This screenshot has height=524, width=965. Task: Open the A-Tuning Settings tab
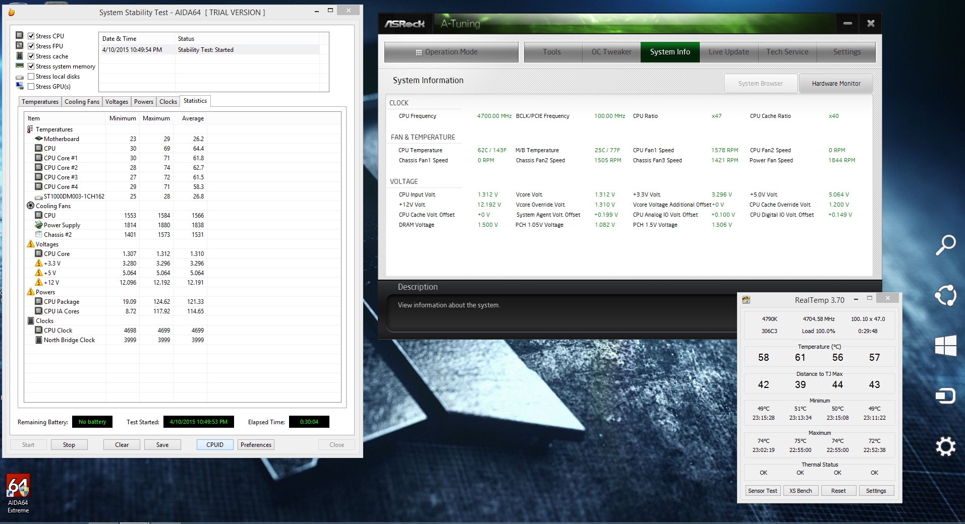point(847,52)
